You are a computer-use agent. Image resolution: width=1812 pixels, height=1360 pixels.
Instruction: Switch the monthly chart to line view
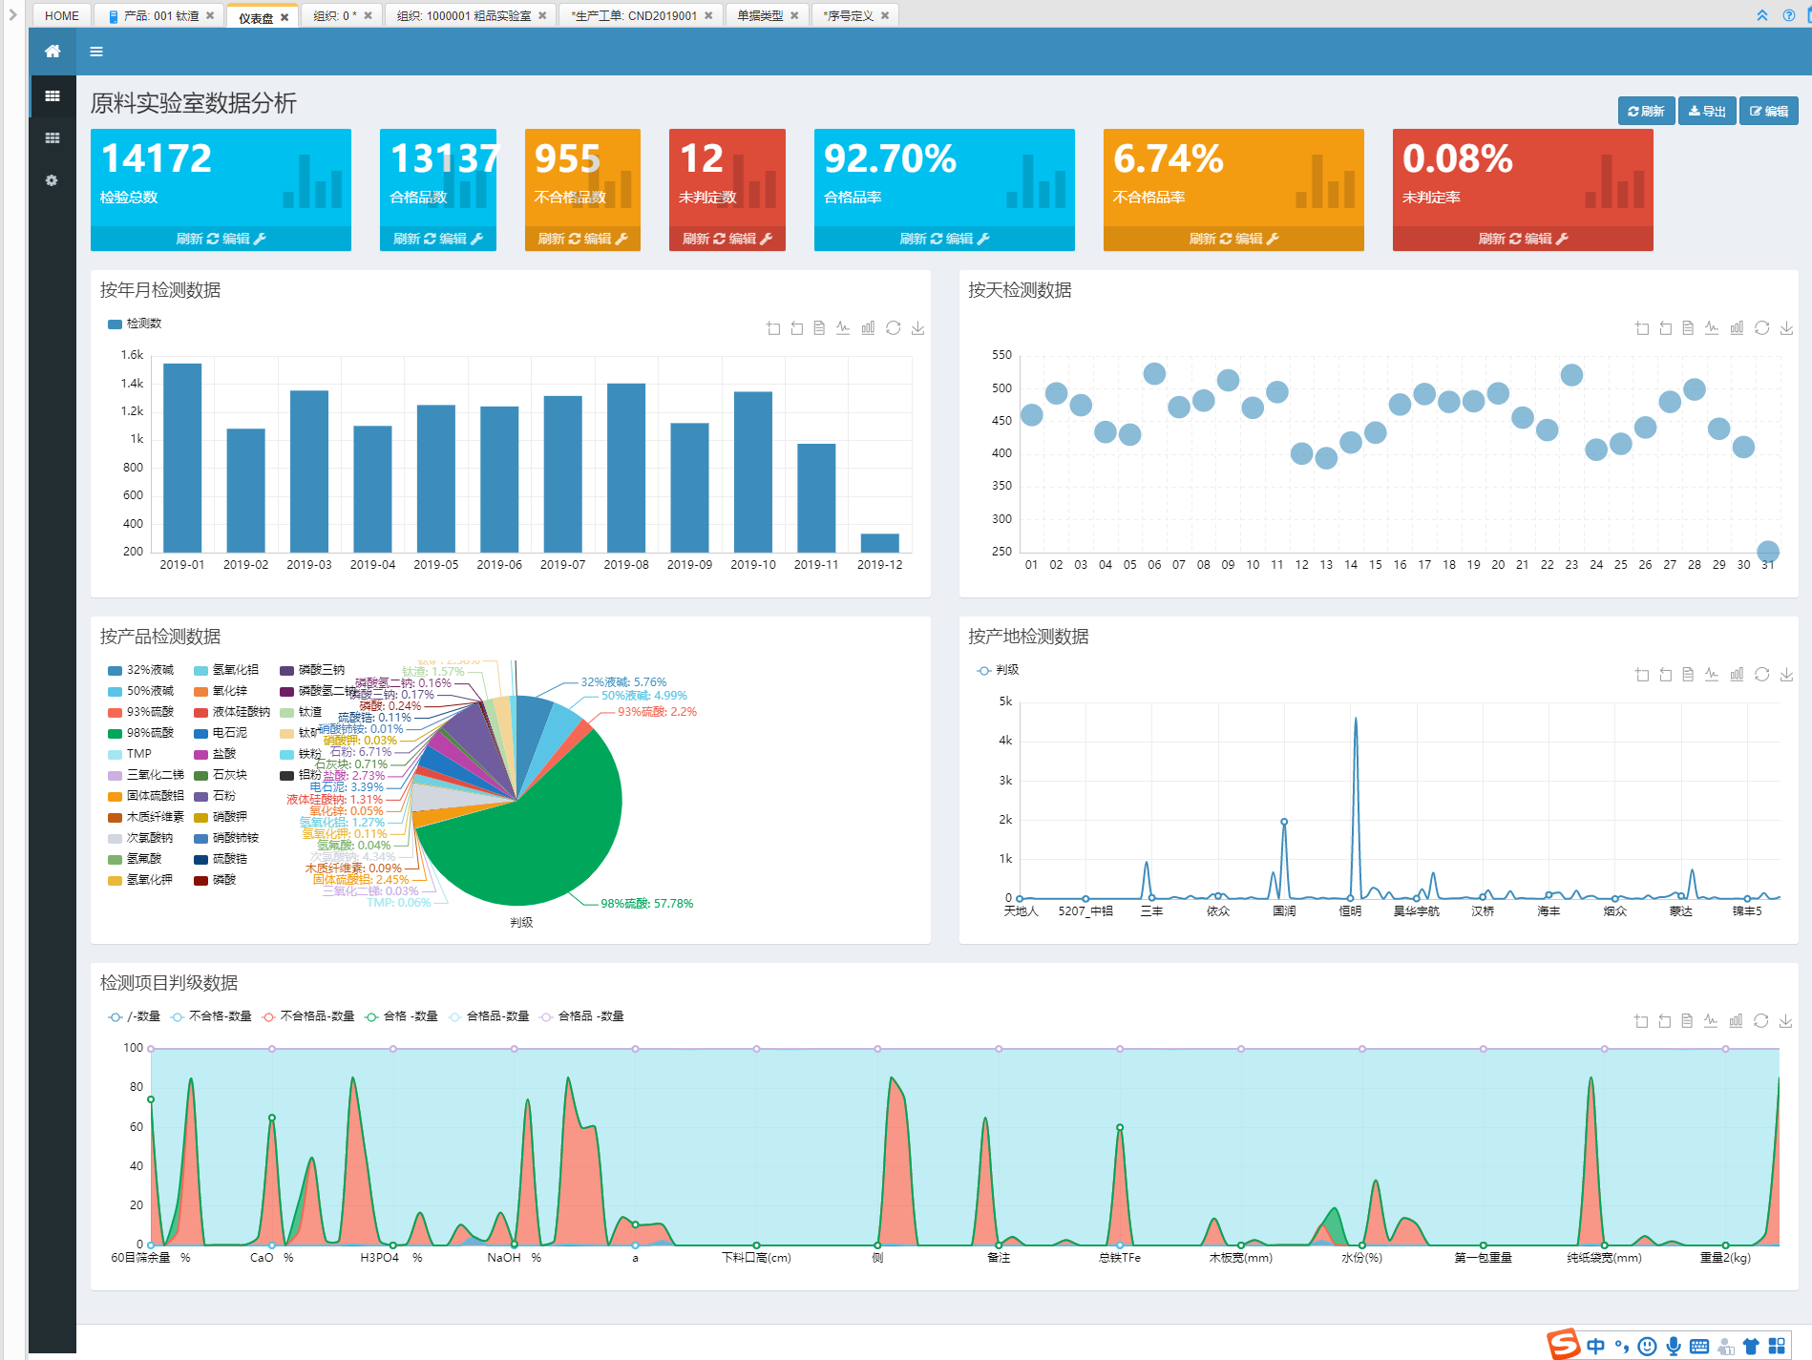843,328
